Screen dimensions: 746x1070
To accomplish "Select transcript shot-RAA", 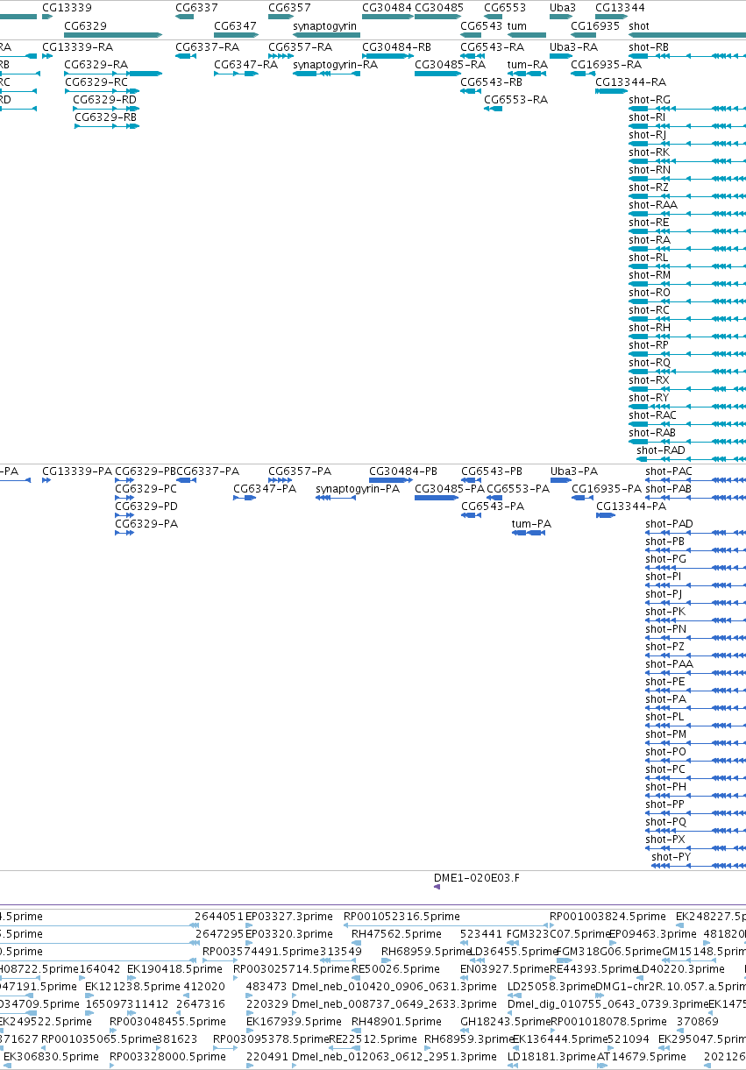I will [x=653, y=205].
